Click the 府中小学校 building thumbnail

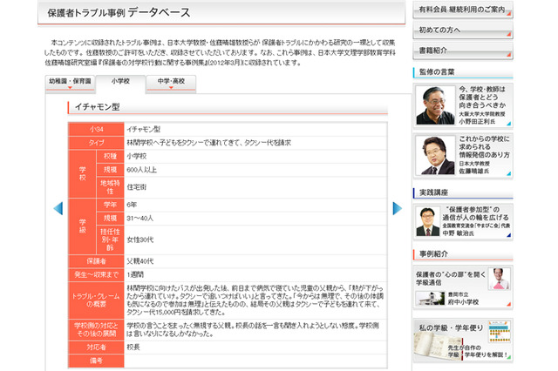430,299
